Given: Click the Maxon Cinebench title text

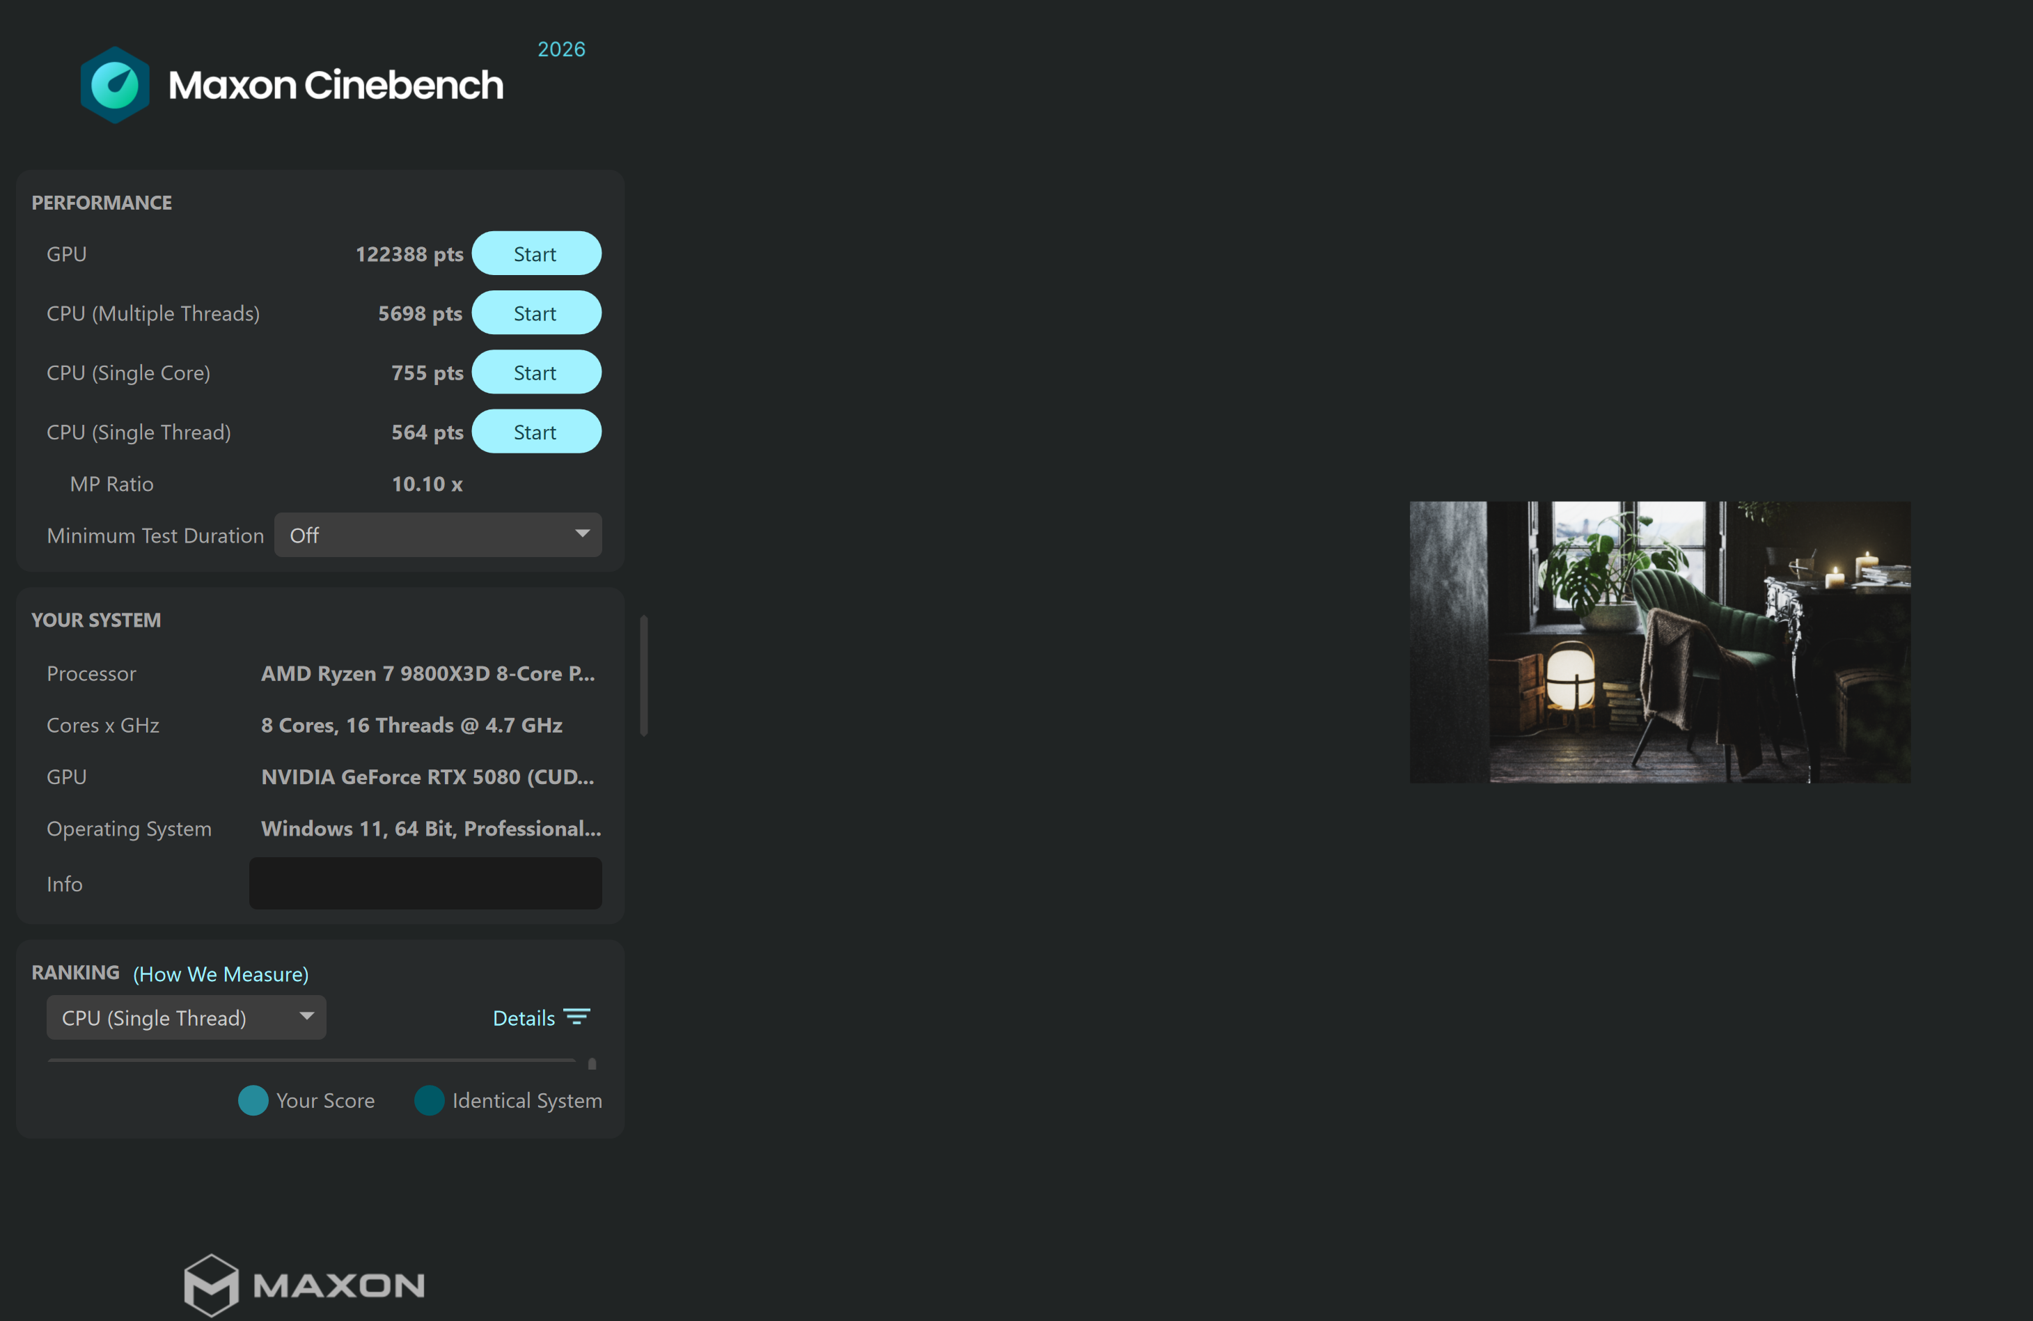Looking at the screenshot, I should 336,84.
